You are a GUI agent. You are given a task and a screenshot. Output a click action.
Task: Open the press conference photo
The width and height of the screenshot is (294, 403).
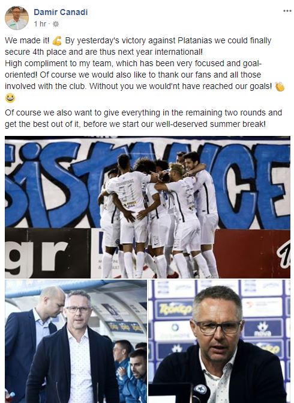pos(219,341)
